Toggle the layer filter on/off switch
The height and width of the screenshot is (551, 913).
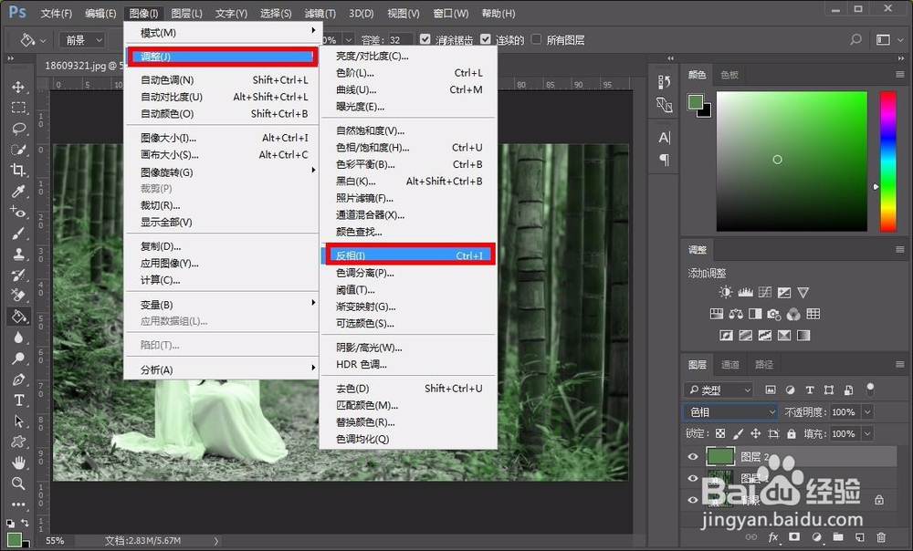coord(870,388)
